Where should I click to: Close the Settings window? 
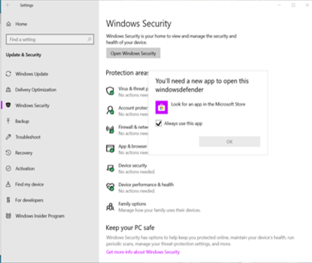pyautogui.click(x=307, y=5)
